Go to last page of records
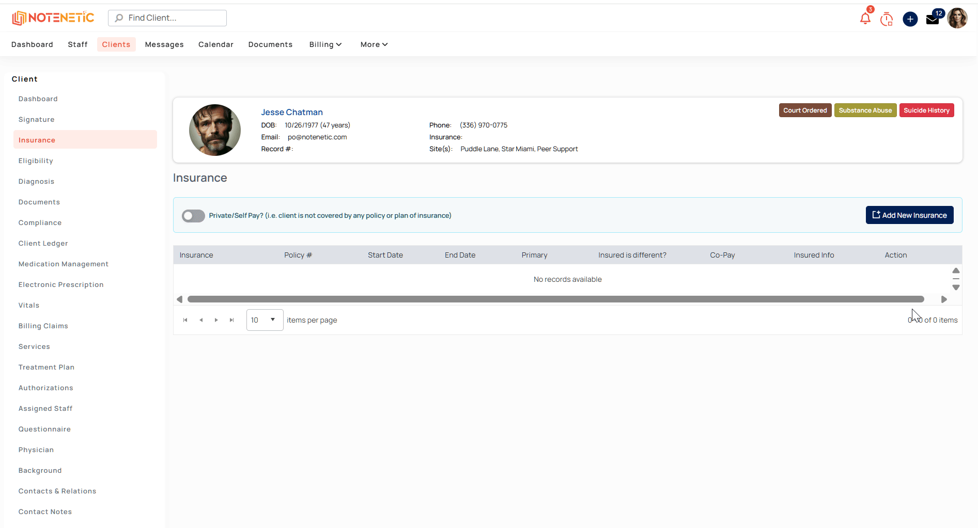The height and width of the screenshot is (528, 978). (x=232, y=320)
